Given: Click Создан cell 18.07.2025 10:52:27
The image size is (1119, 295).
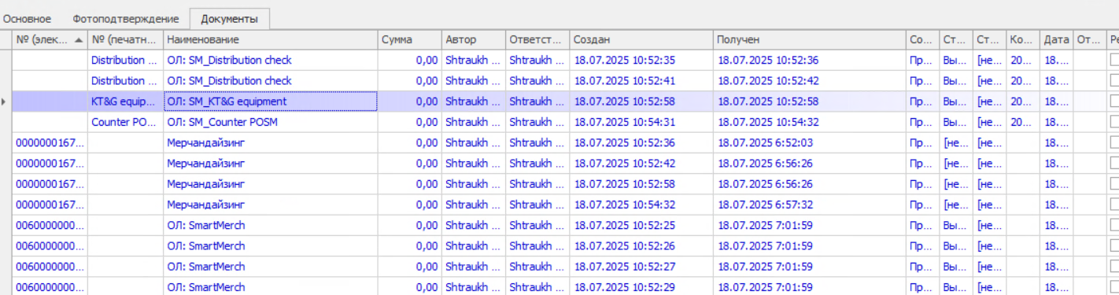Looking at the screenshot, I should coord(641,267).
